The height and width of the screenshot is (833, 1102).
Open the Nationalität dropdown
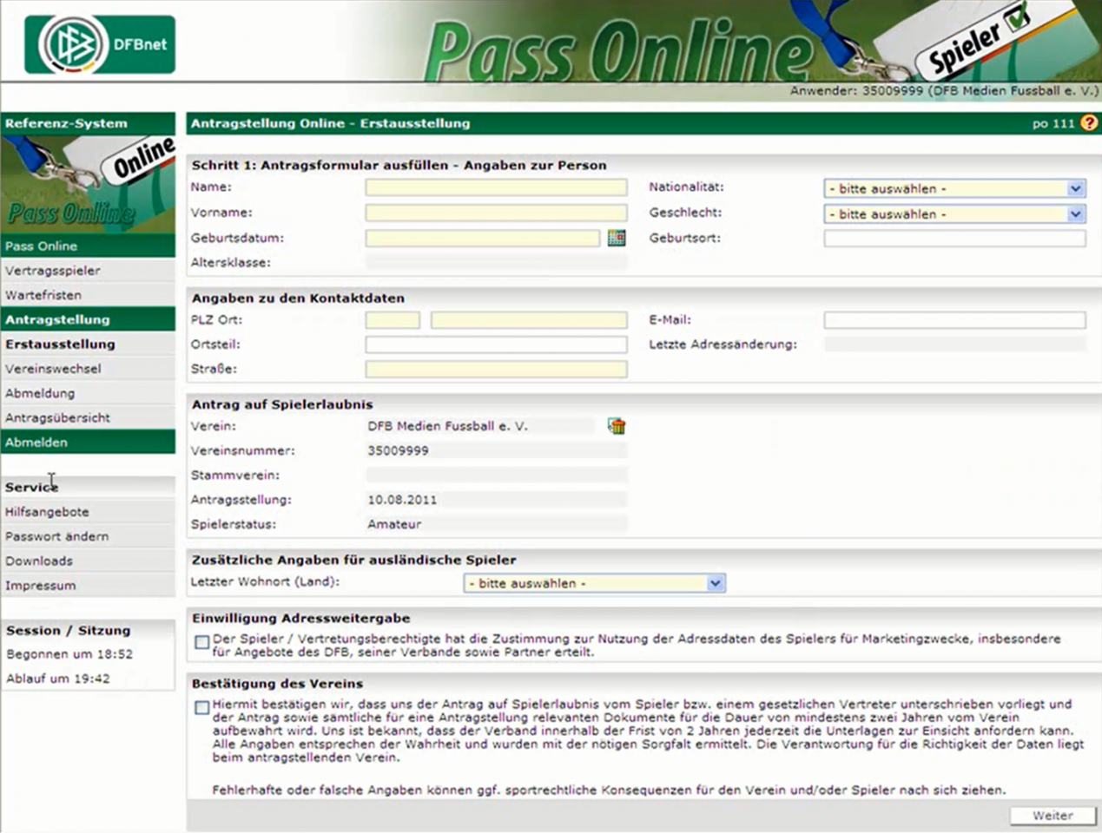point(954,188)
